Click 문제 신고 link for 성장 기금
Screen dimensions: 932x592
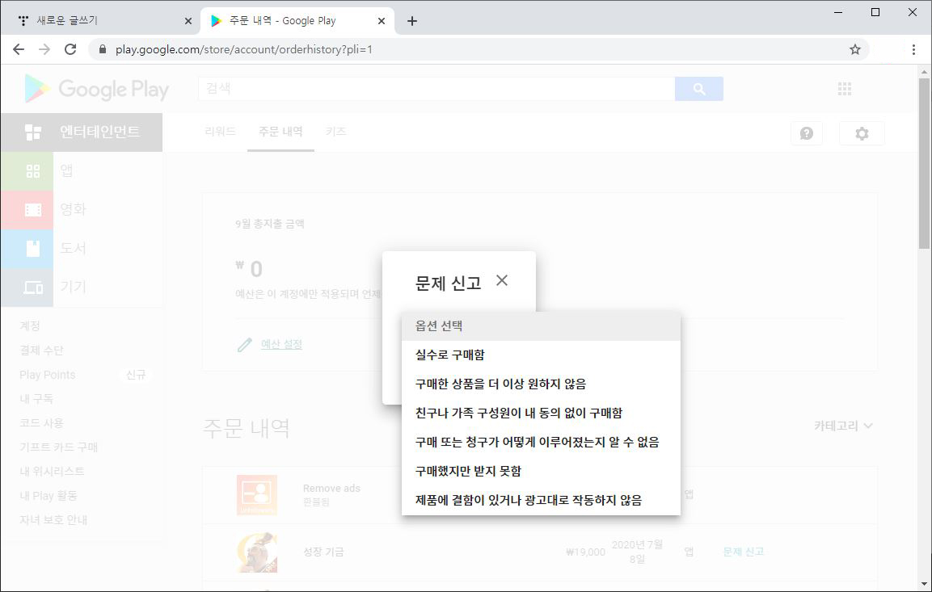(x=743, y=552)
